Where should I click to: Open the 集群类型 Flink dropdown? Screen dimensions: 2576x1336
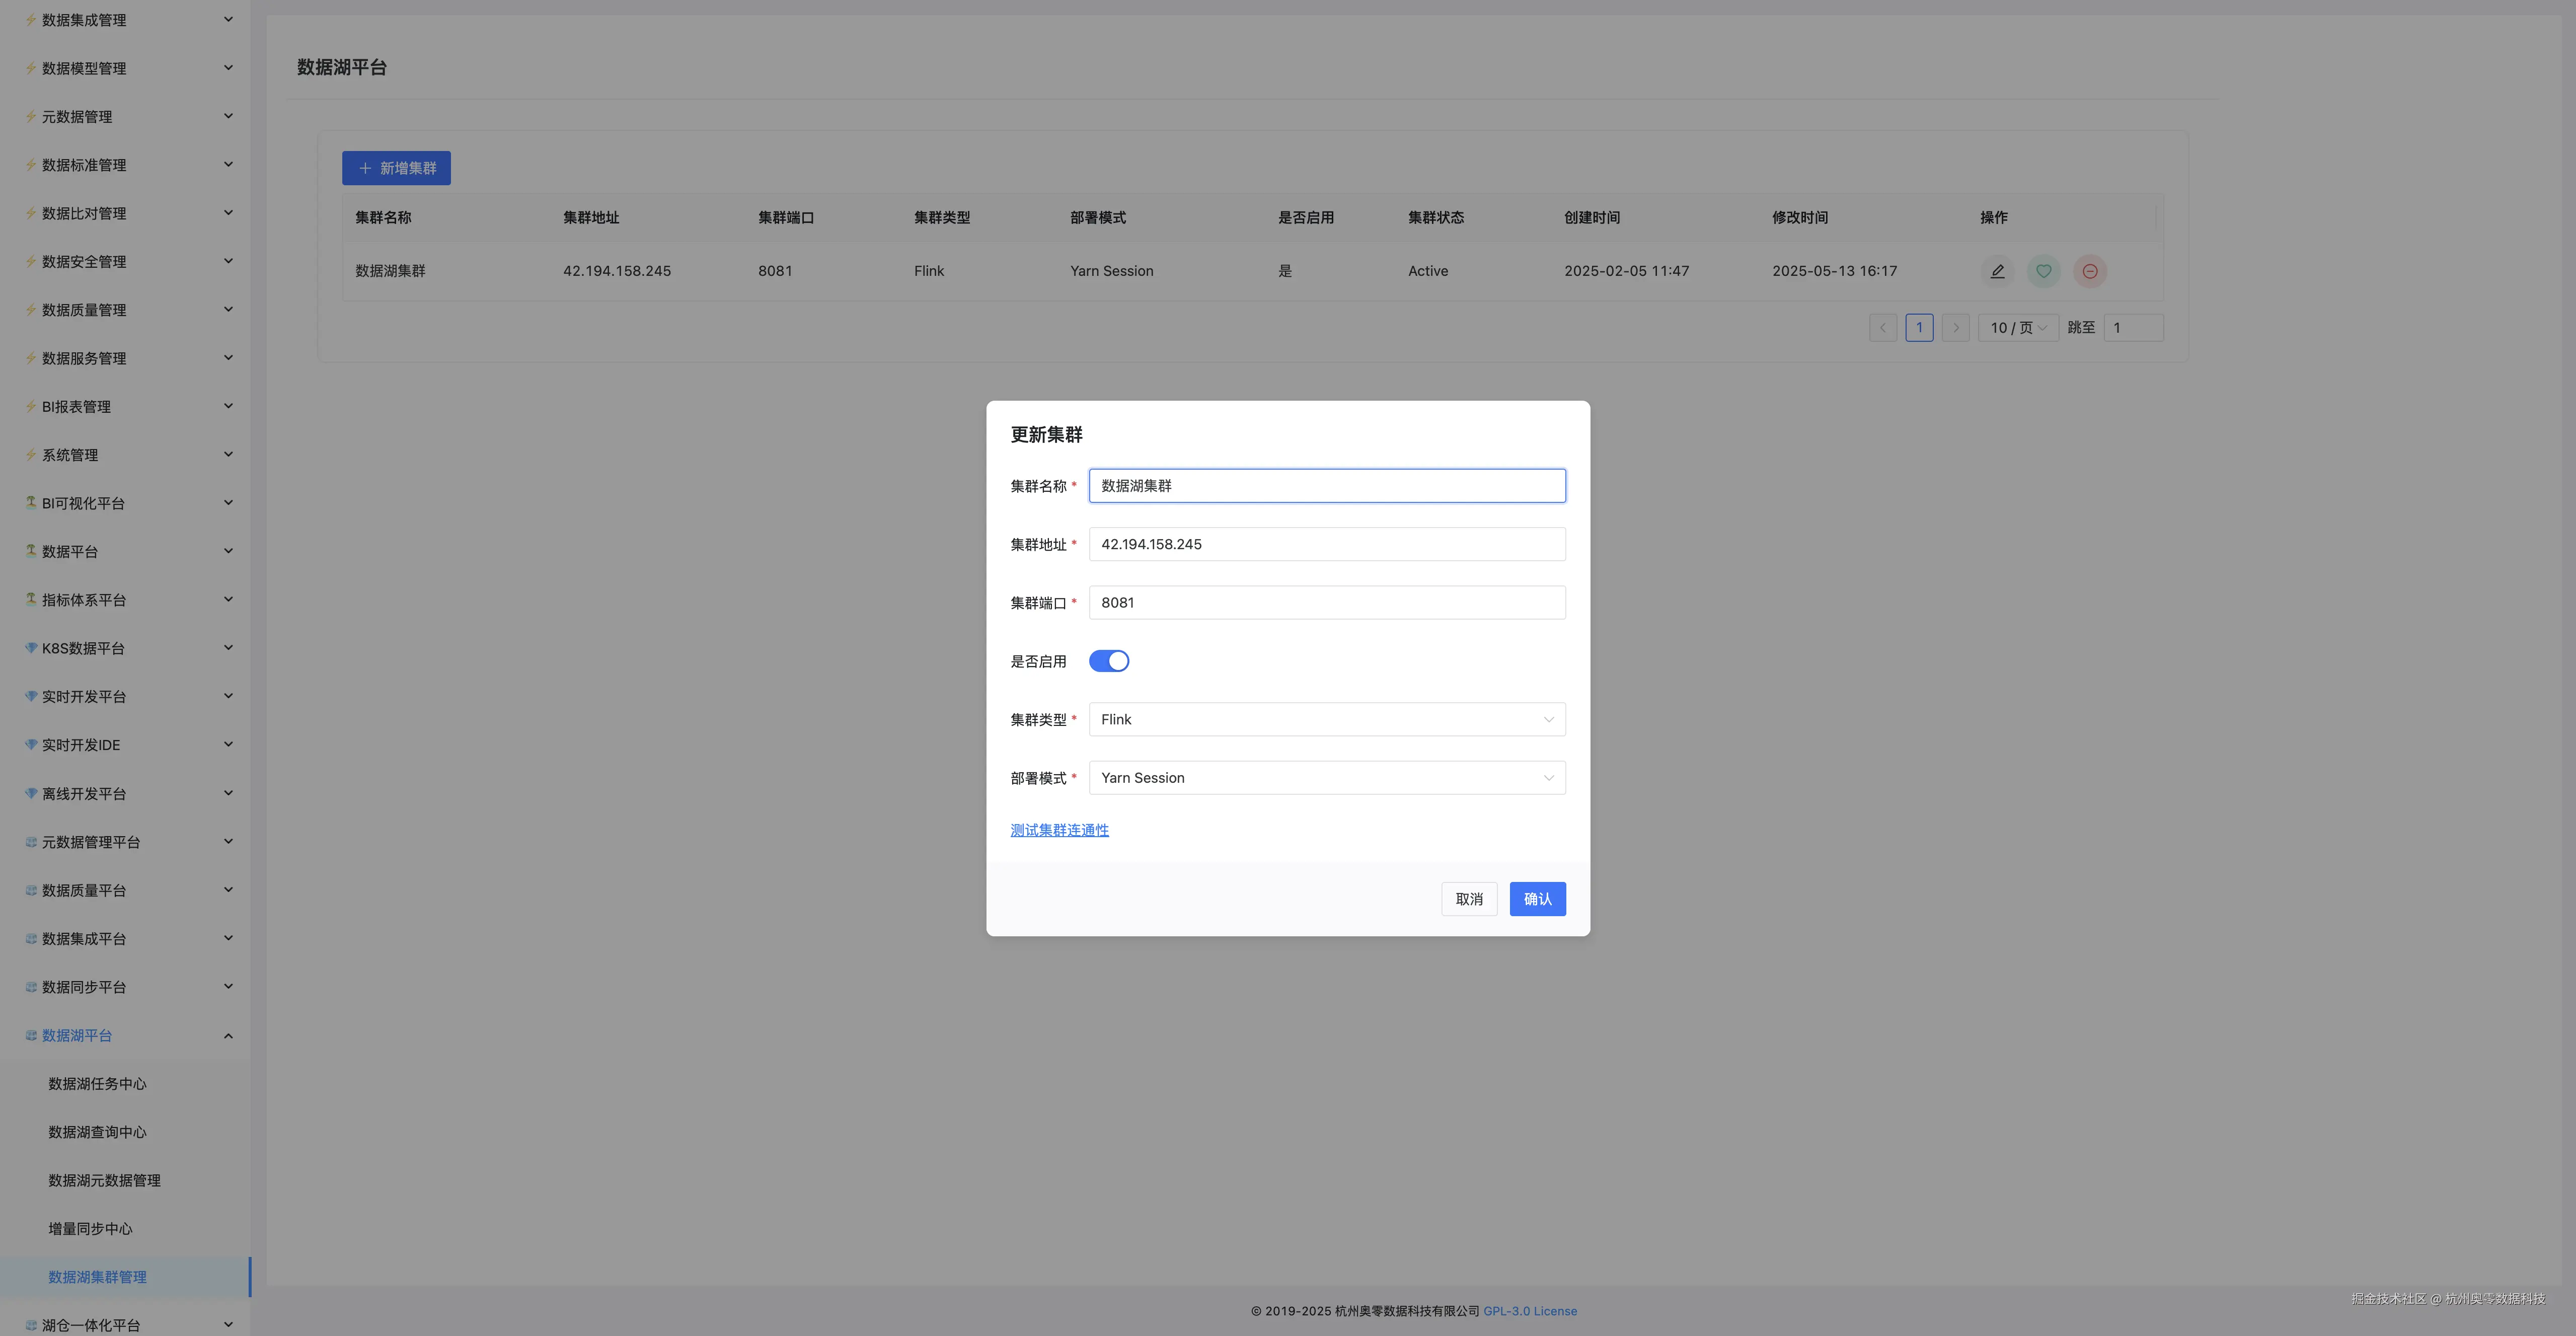tap(1326, 720)
